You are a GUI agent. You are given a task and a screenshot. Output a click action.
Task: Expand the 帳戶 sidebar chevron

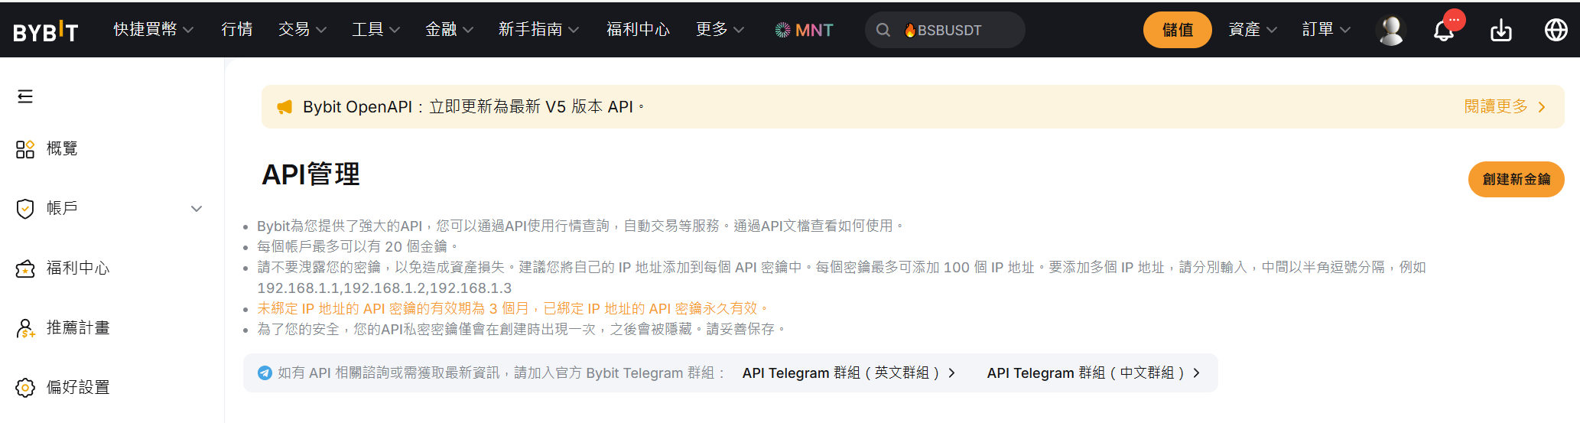click(197, 209)
